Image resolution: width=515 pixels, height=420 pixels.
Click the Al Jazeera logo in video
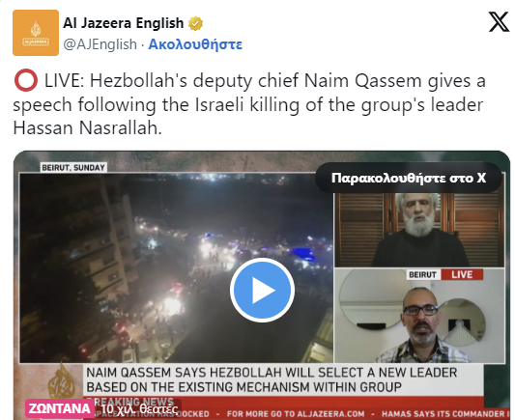pyautogui.click(x=61, y=382)
